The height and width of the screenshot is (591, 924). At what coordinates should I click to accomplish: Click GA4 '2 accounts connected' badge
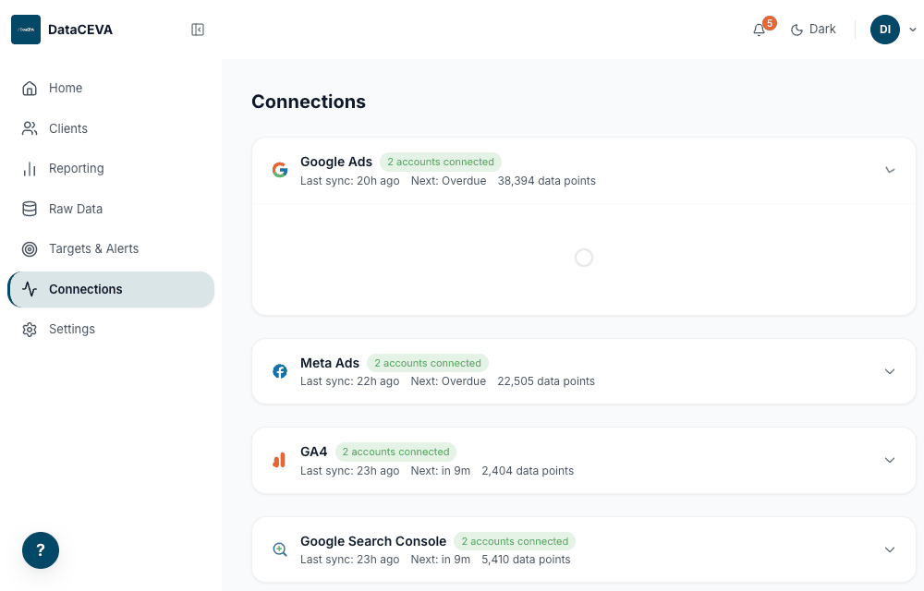[x=395, y=452]
